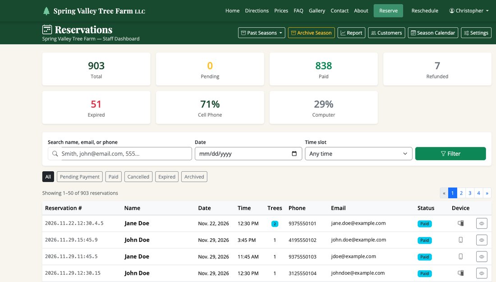
Task: Open the About page
Action: coord(361,11)
